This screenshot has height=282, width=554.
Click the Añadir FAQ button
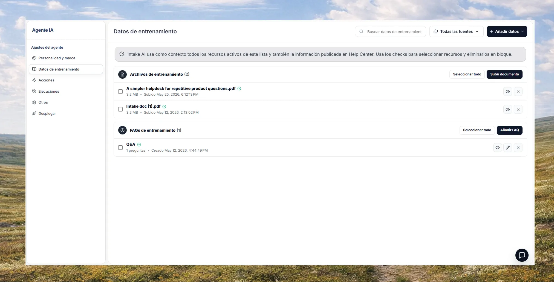pos(509,130)
